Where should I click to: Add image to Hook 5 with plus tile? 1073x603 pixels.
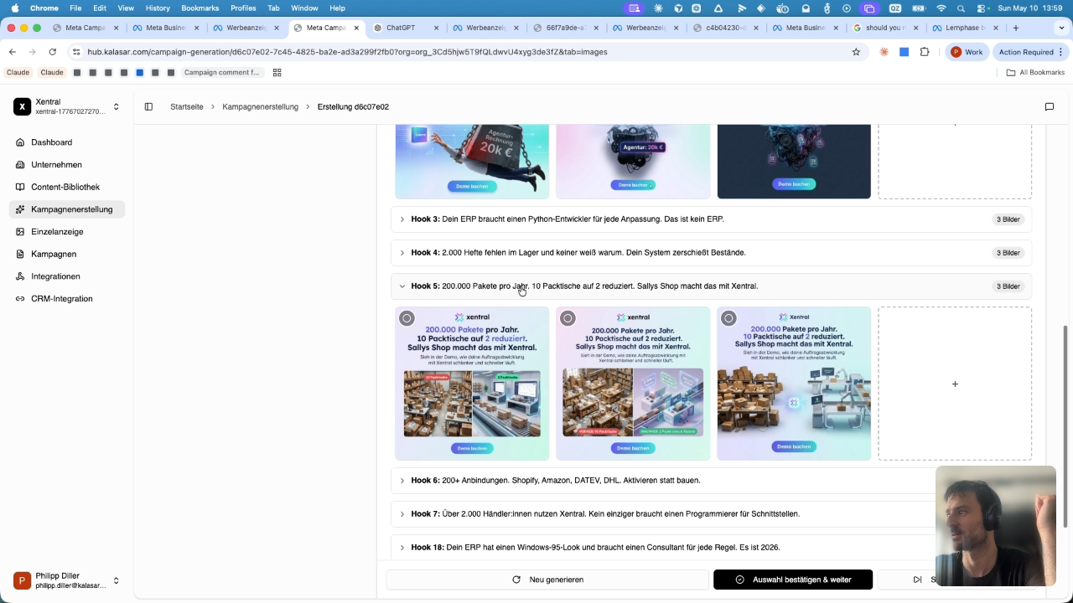pyautogui.click(x=955, y=384)
